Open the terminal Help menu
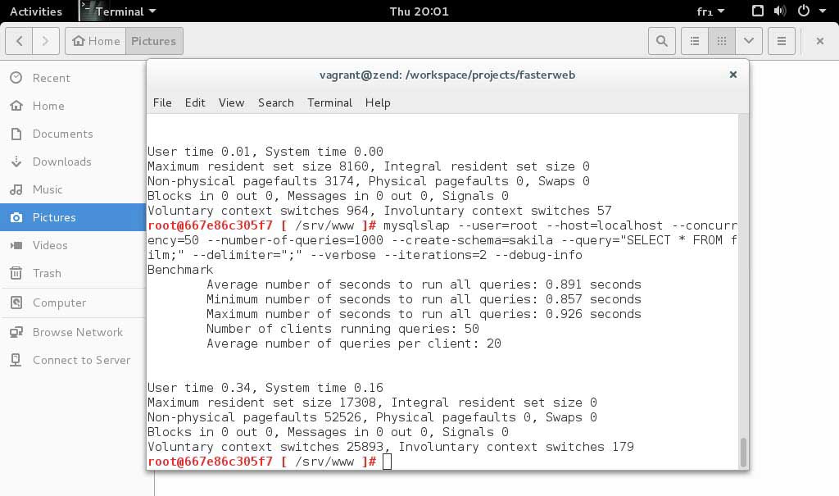 pos(378,102)
